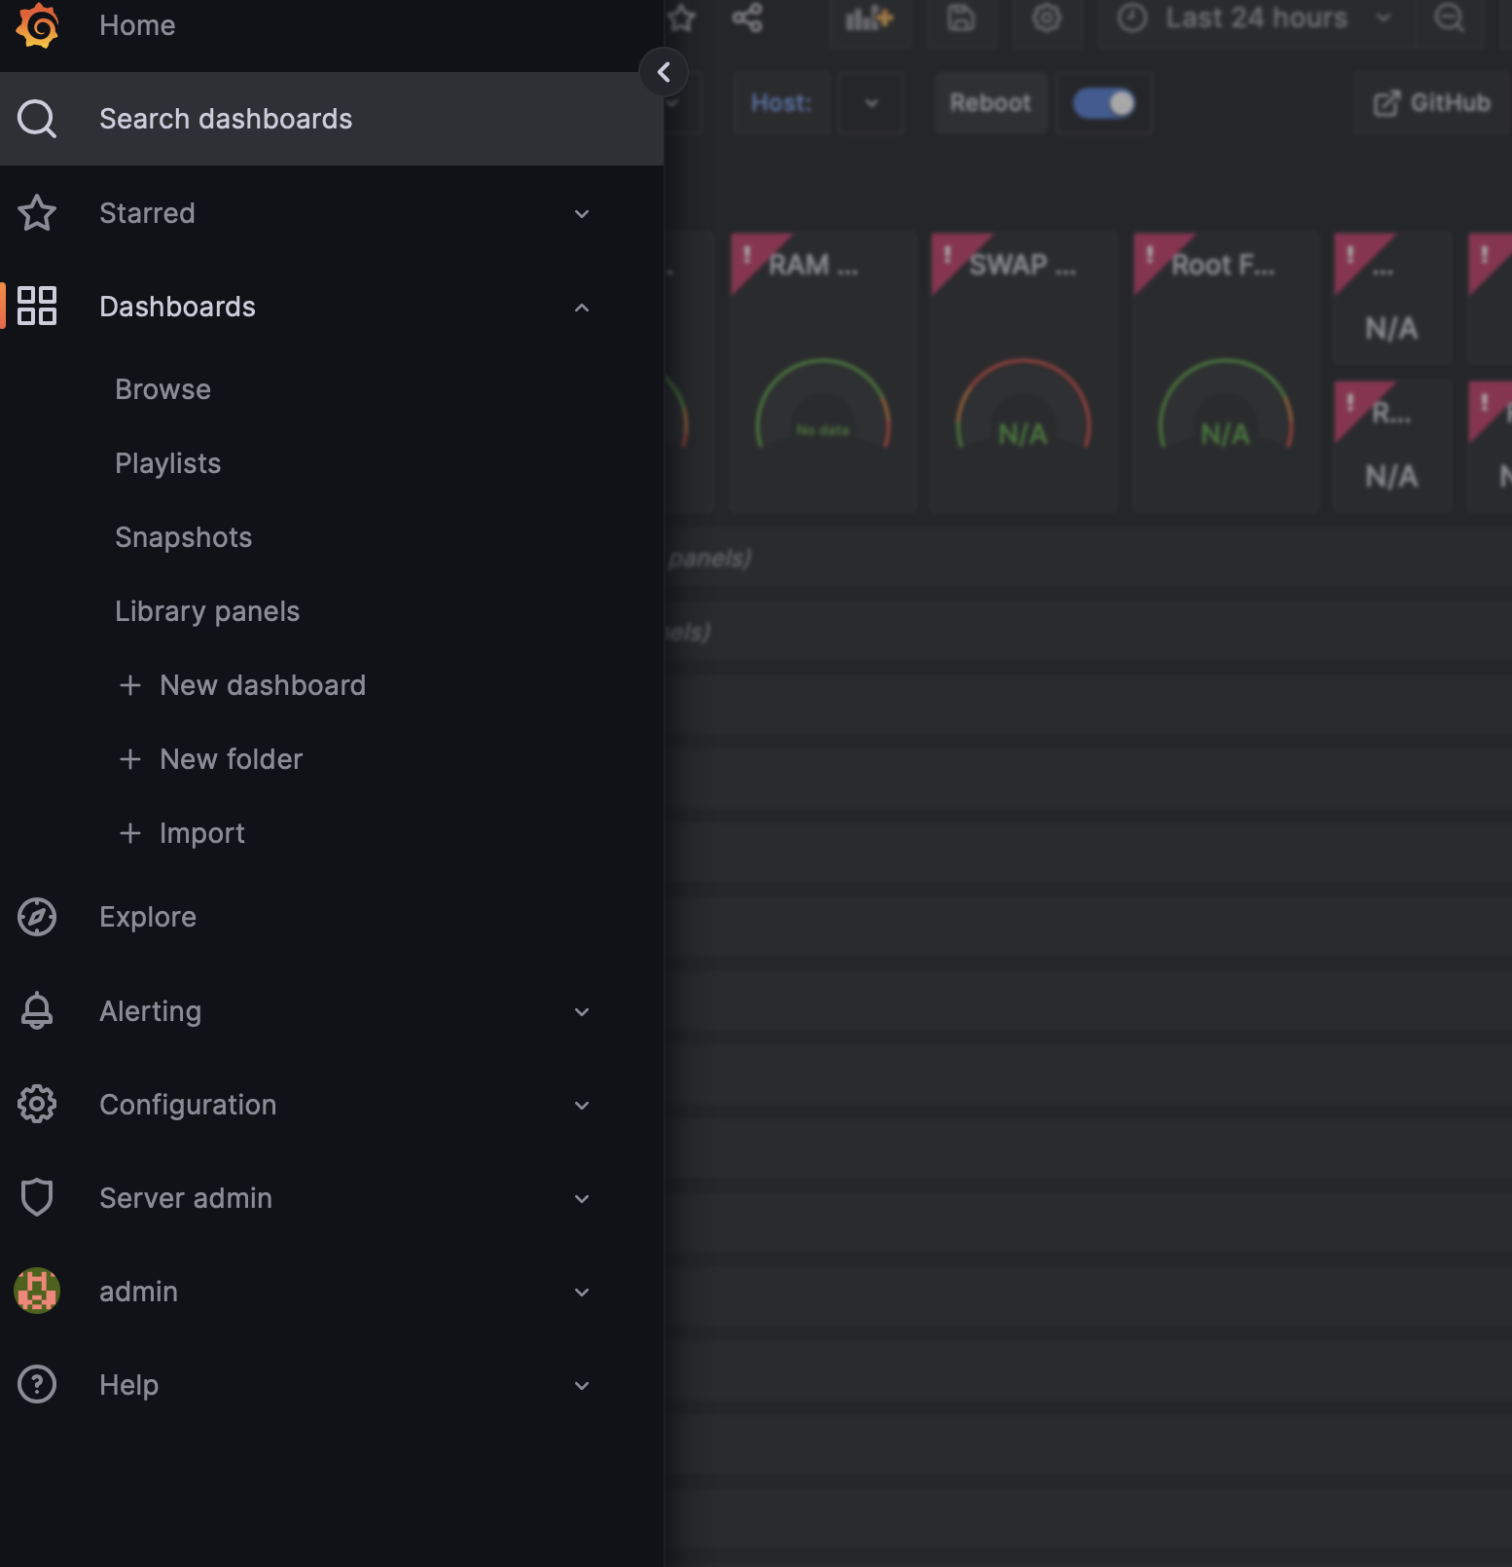Collapse the sidebar with the arrow button

[x=664, y=72]
